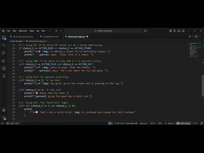The height and width of the screenshot is (153, 204).
Task: Open the Run menu
Action: [43, 31]
